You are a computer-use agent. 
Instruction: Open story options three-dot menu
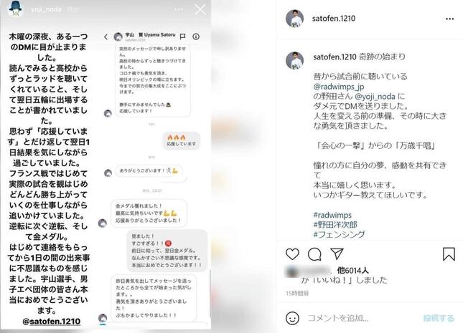(178, 9)
